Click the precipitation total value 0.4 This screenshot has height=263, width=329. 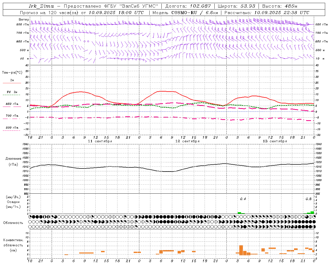(243, 199)
